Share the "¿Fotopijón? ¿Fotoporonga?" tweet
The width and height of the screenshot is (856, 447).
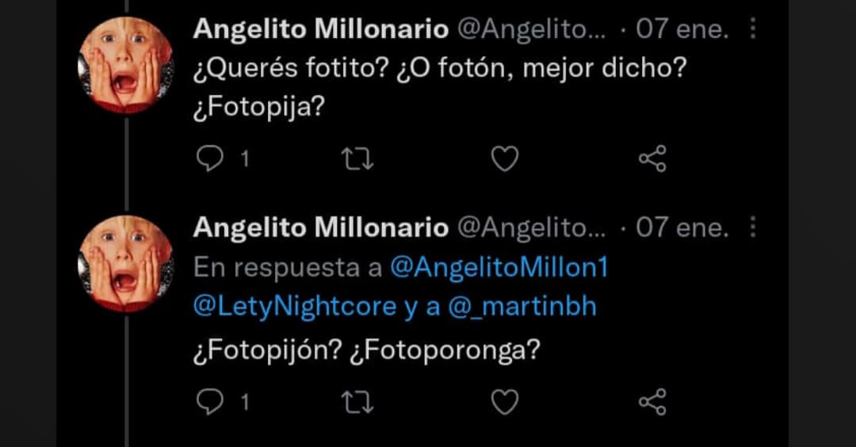pyautogui.click(x=652, y=402)
